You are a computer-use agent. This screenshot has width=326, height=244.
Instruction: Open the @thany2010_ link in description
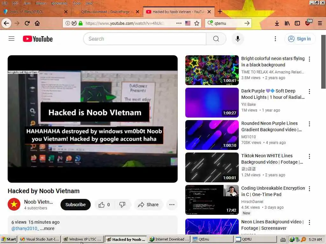tap(25, 228)
